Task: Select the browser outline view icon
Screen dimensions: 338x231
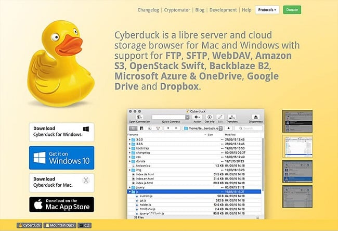Action: [133, 129]
